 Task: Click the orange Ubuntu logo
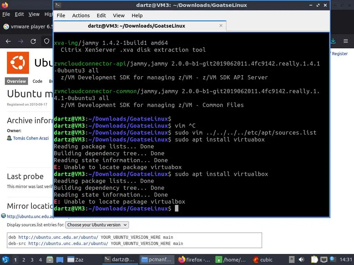click(x=18, y=63)
